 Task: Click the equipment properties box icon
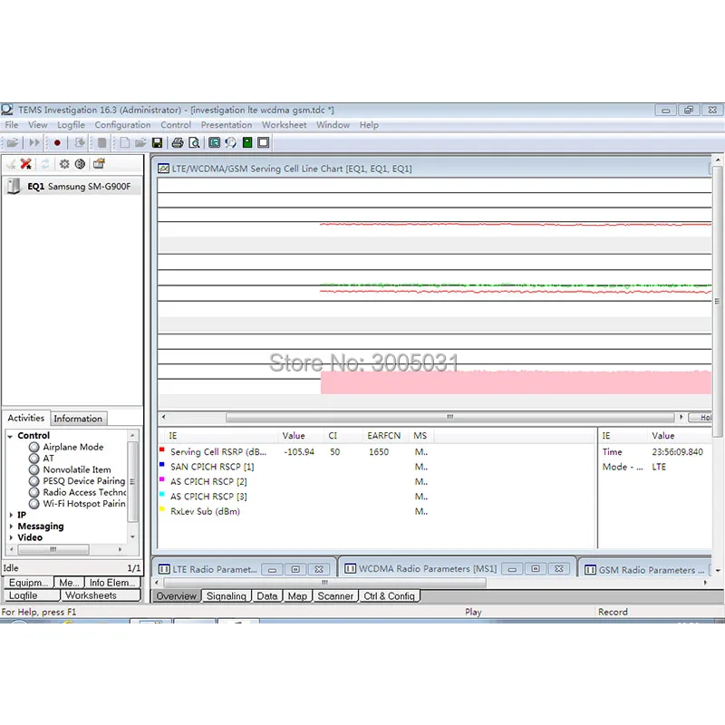tap(99, 164)
